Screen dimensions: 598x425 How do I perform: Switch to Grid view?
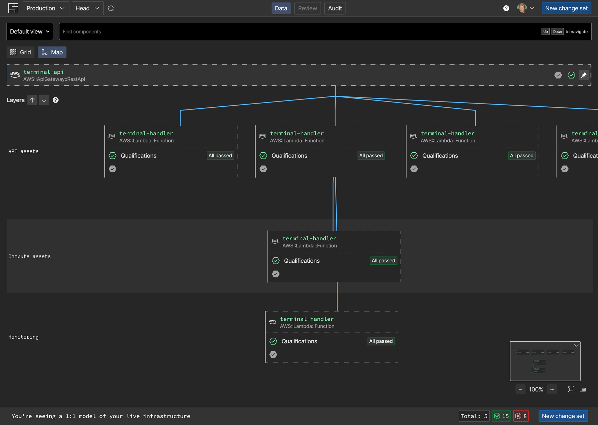click(x=20, y=52)
